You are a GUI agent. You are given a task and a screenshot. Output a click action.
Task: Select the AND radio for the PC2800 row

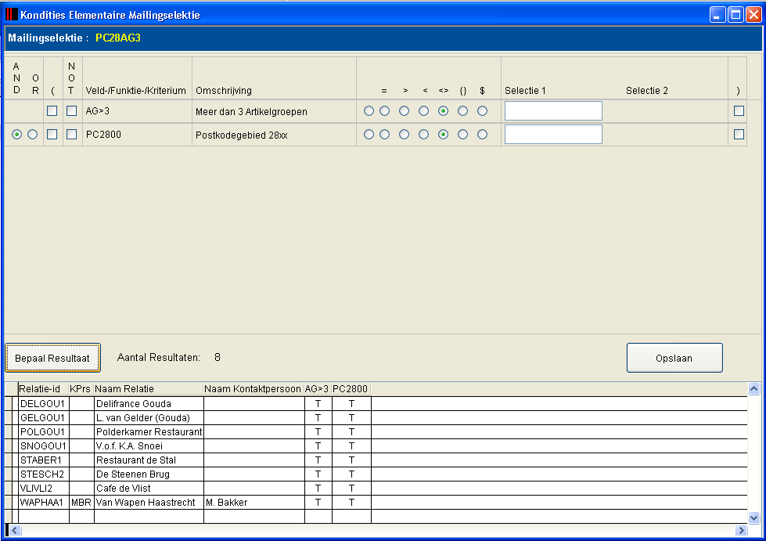pos(16,135)
